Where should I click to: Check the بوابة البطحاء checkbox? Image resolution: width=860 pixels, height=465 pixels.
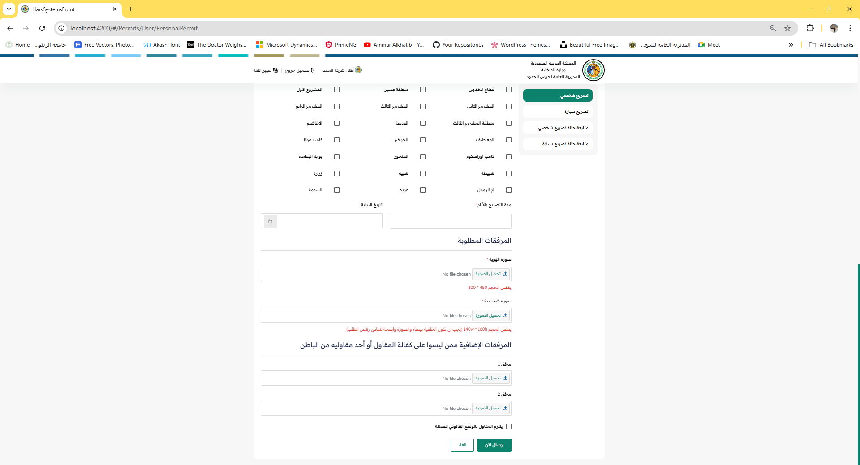337,157
